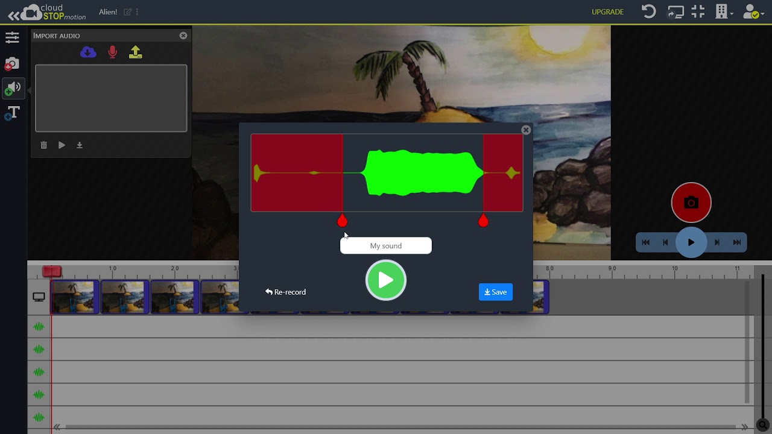Select the add text tool in sidebar

[12, 113]
